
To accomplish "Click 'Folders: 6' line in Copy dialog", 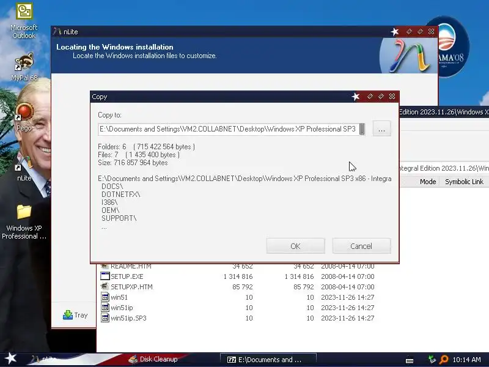I will pyautogui.click(x=146, y=147).
